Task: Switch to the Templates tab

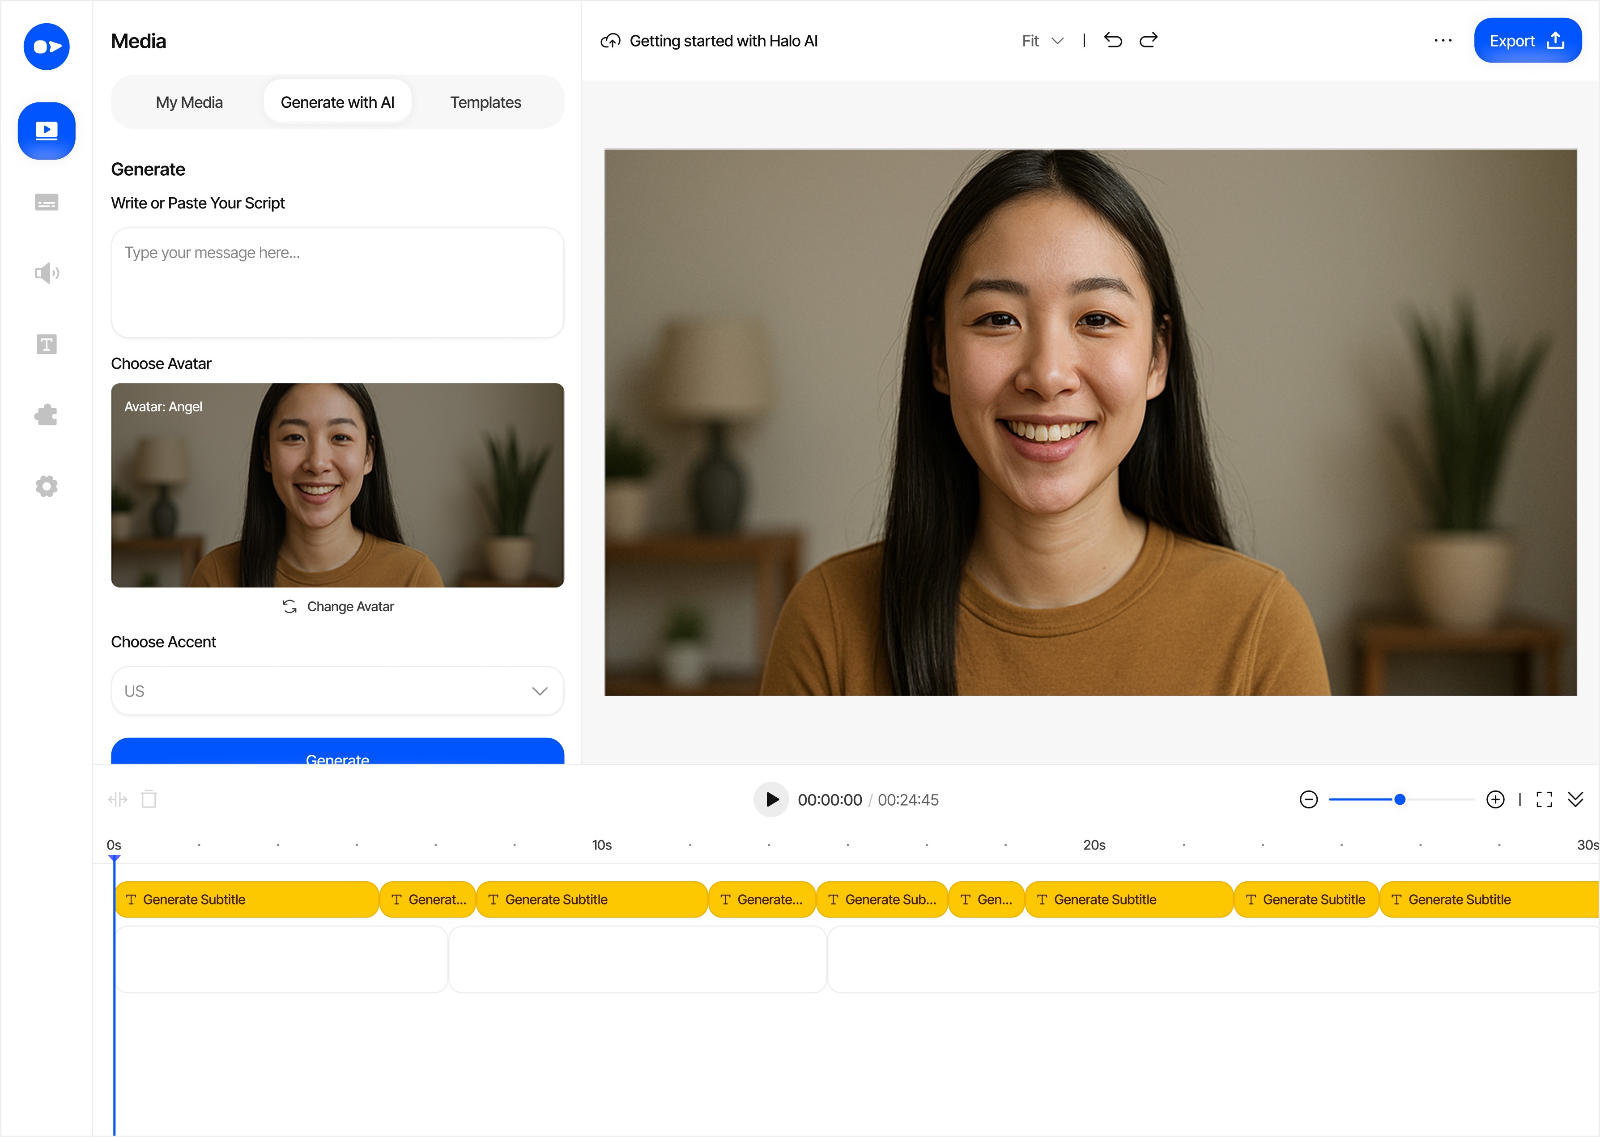Action: click(485, 102)
